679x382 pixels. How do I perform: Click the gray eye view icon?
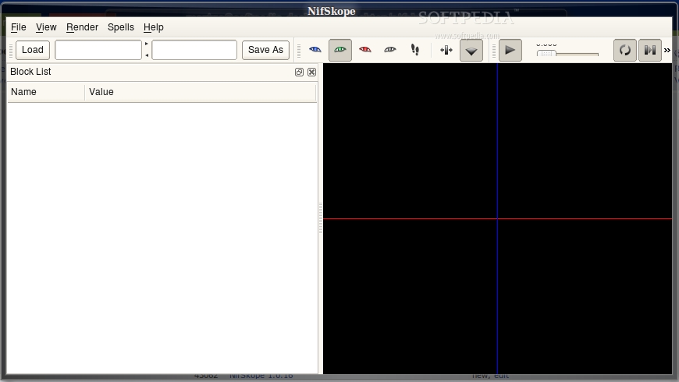click(389, 50)
